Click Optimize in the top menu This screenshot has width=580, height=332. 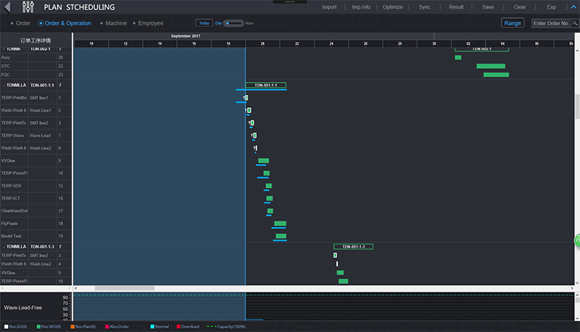[392, 7]
